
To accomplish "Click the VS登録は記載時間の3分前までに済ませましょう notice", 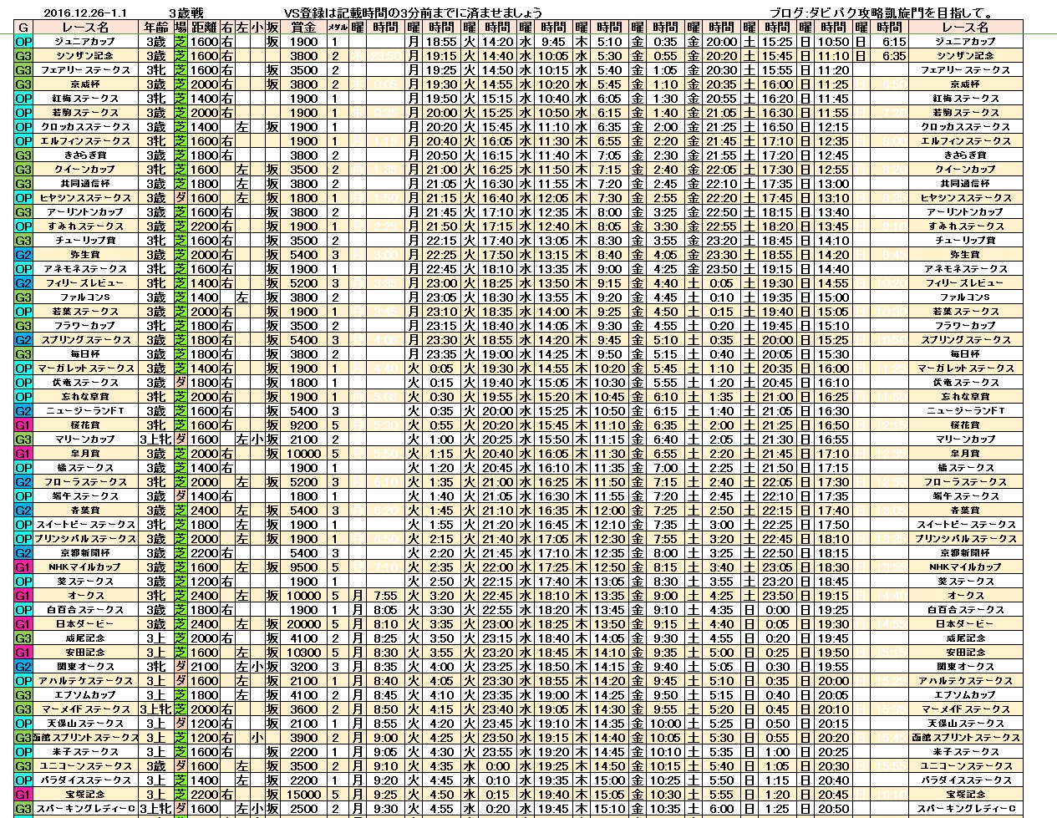I will pyautogui.click(x=413, y=13).
